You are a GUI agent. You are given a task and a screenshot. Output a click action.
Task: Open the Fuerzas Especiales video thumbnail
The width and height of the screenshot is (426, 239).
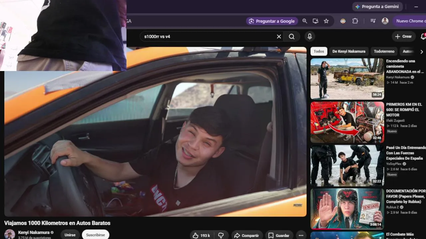347,165
